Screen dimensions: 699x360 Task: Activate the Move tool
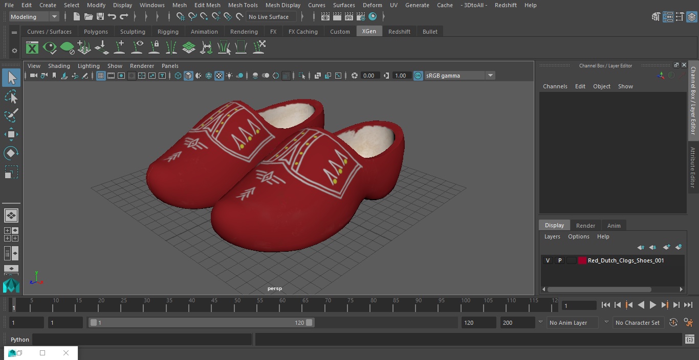point(11,135)
